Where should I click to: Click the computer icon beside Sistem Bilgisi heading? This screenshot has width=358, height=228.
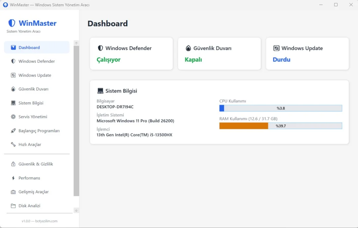tap(100, 91)
